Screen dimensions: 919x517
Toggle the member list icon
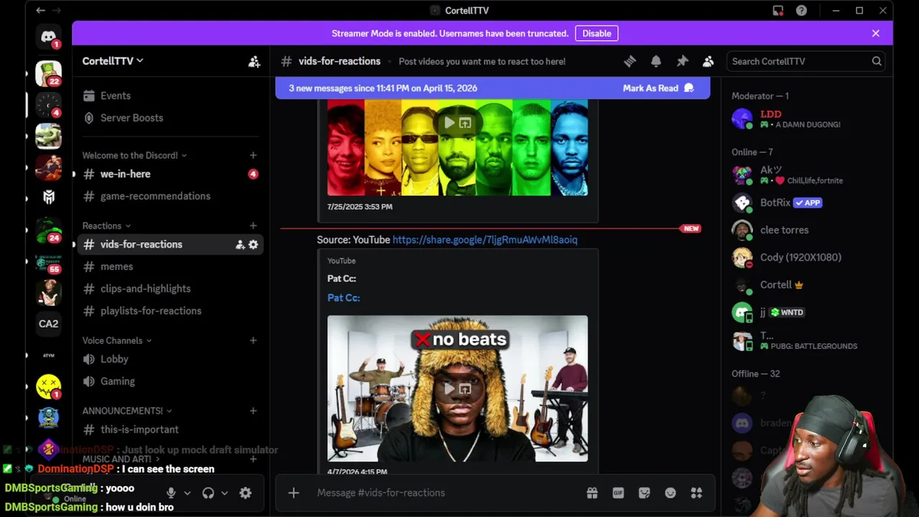pyautogui.click(x=708, y=62)
